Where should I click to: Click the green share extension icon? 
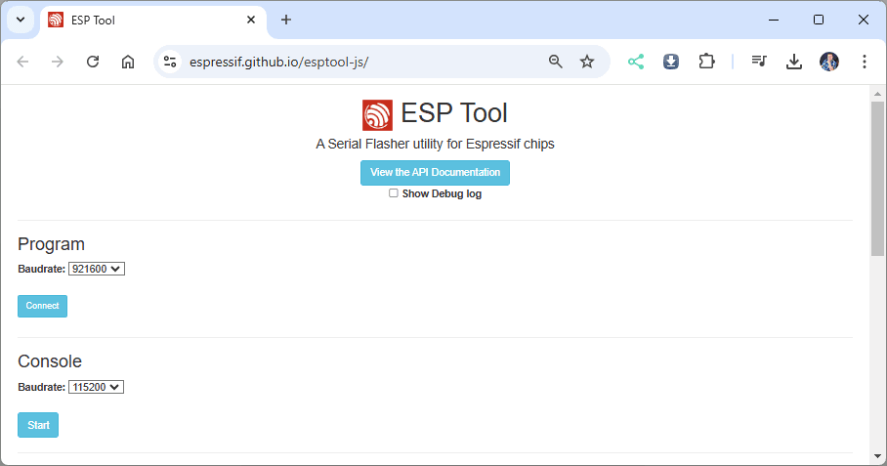(x=636, y=62)
